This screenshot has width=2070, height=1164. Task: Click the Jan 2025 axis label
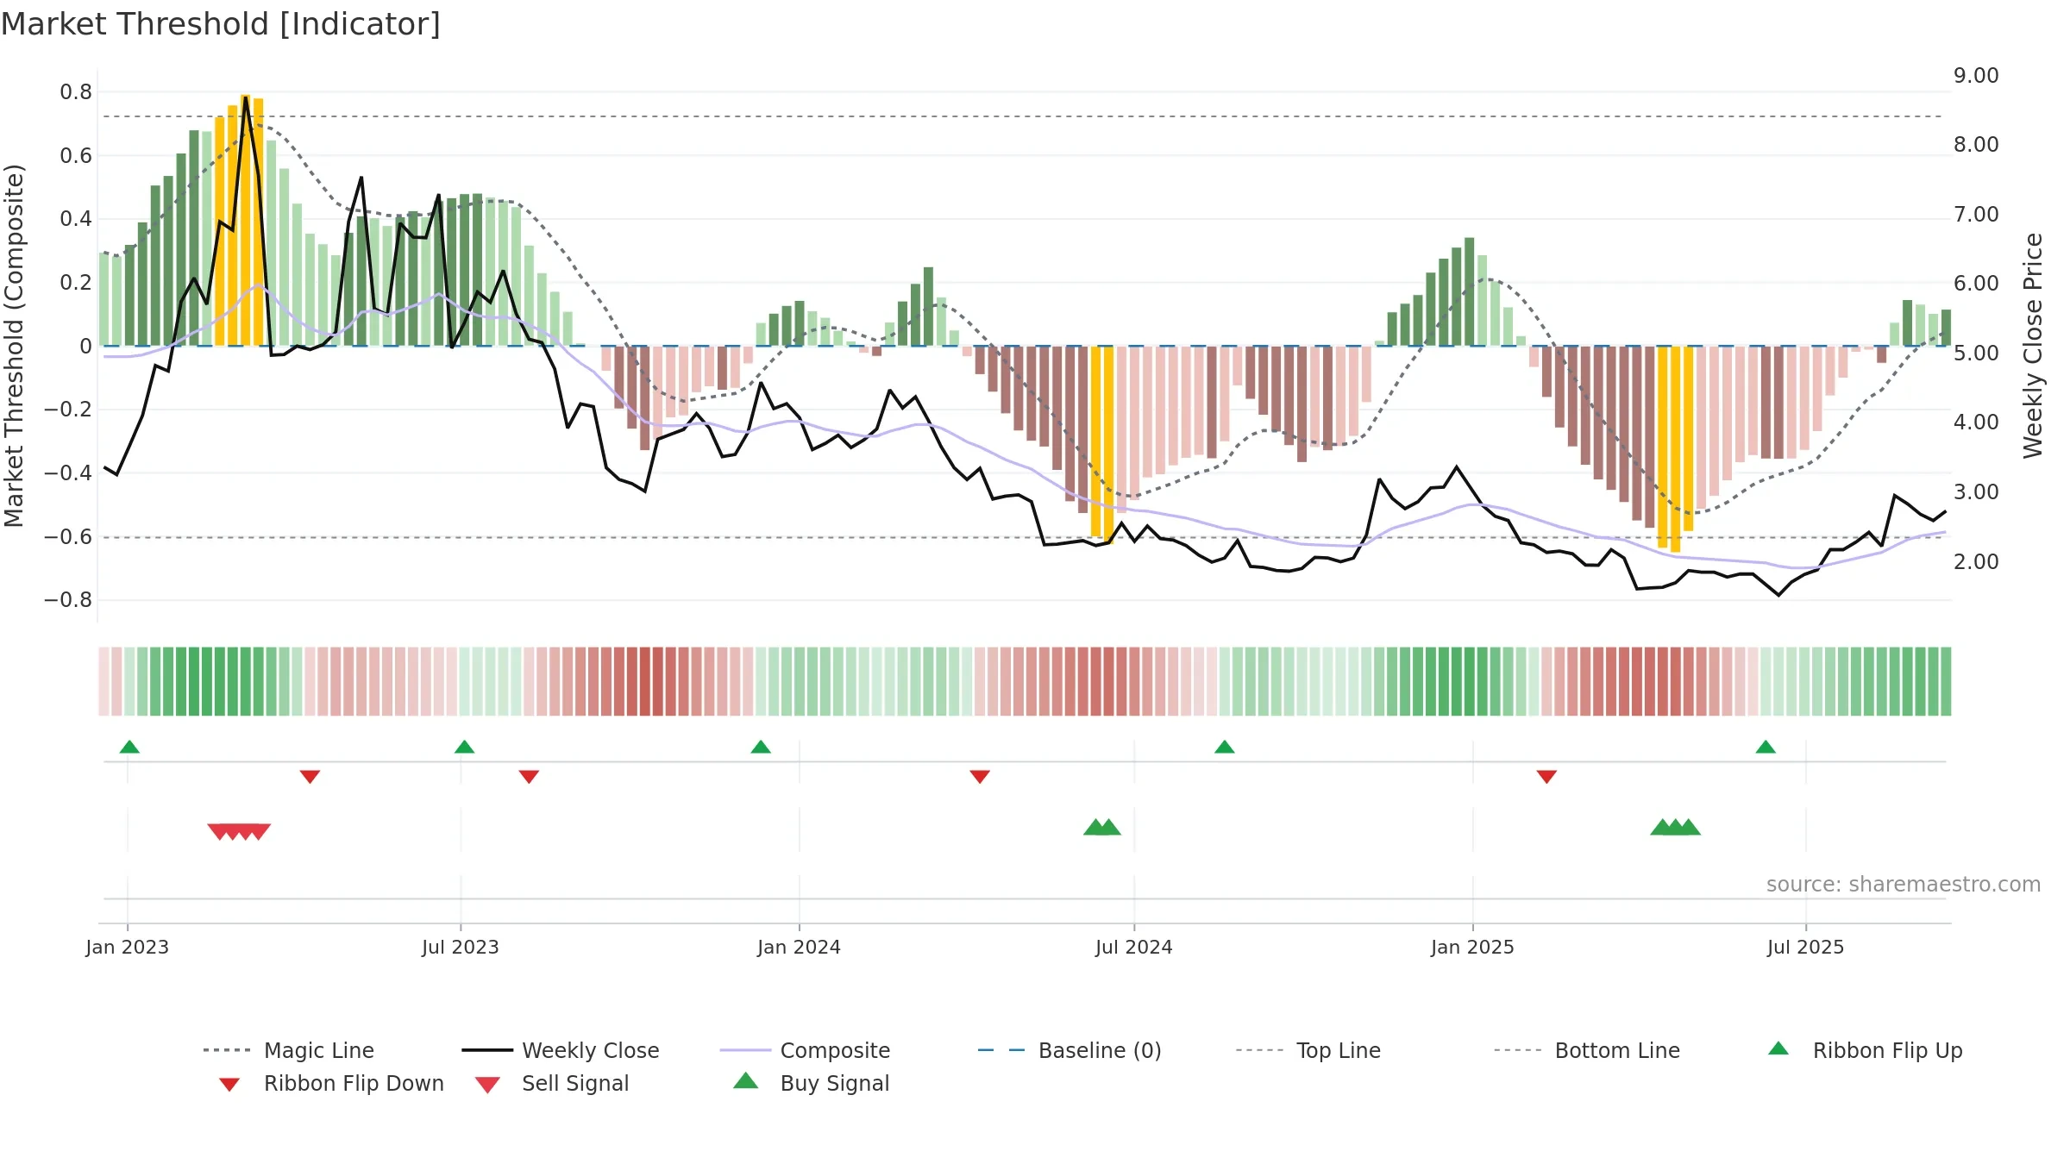click(1472, 947)
